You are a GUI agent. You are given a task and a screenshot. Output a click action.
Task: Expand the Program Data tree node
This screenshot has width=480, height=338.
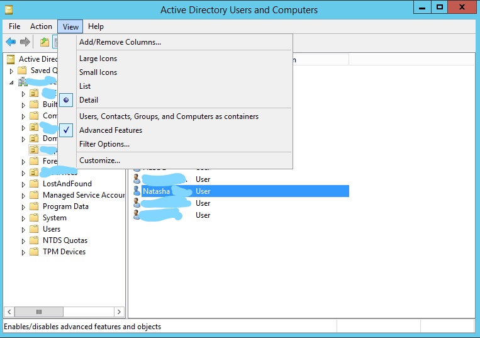[x=24, y=206]
